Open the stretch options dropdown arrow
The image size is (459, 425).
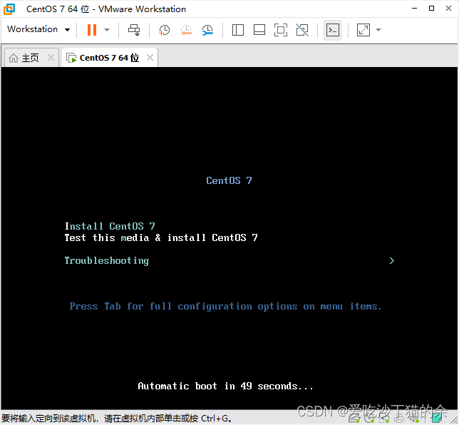click(378, 29)
